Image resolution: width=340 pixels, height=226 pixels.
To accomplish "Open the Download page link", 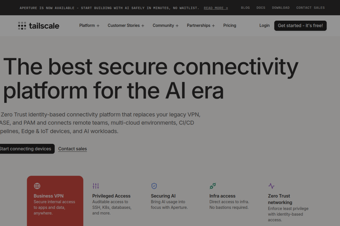I will coord(280,8).
